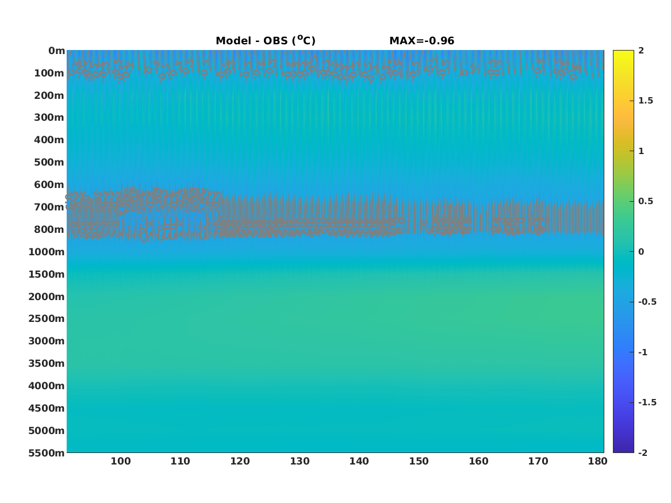Click x-axis tick label '130'
The image size is (671, 503).
300,461
